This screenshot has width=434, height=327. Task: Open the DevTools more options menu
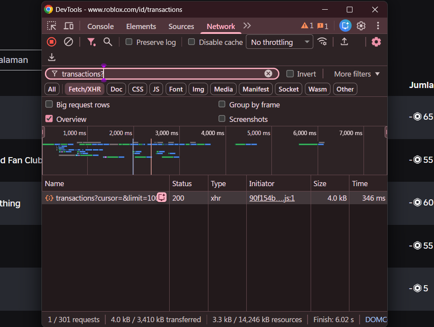point(378,26)
